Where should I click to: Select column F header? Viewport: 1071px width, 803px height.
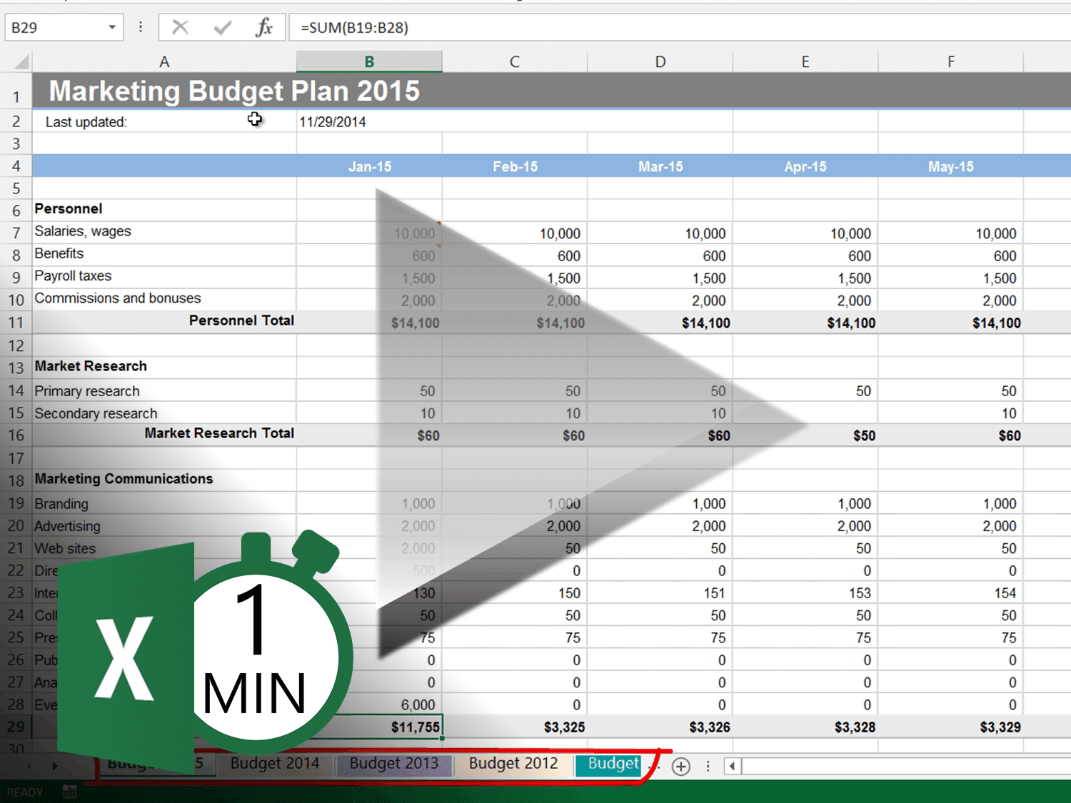click(x=951, y=62)
